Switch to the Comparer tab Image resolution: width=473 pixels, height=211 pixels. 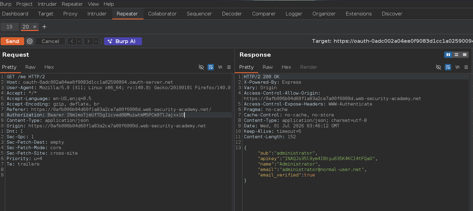[x=264, y=14]
